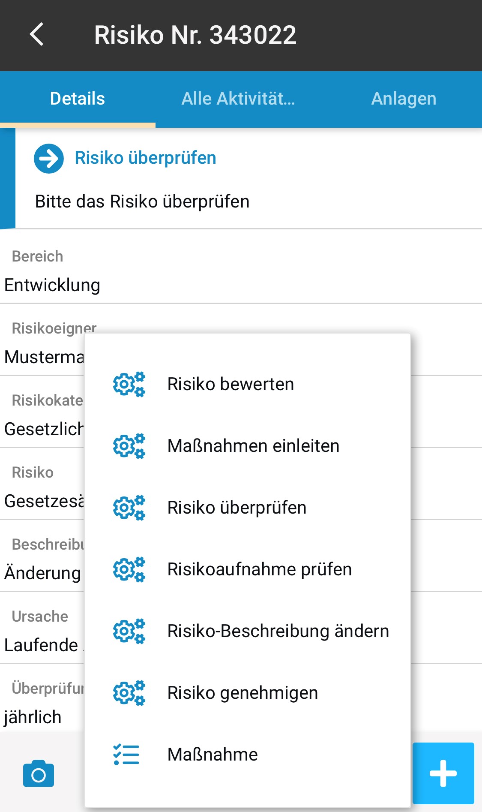Screen dimensions: 482x812
Task: Select the Details tab
Action: (78, 99)
